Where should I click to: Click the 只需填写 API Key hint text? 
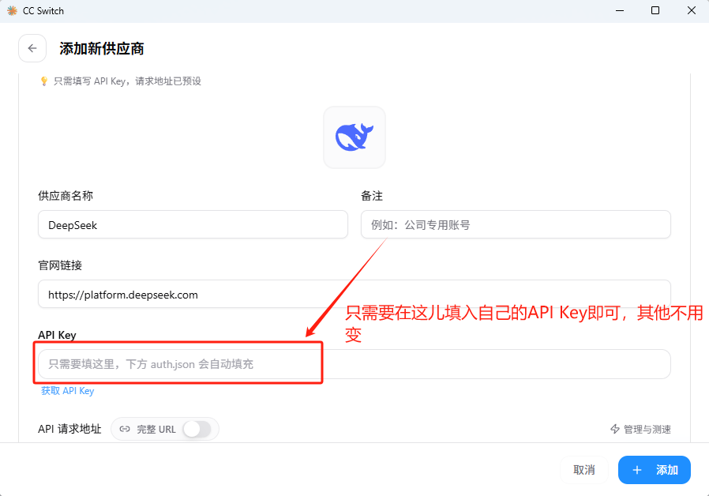128,81
